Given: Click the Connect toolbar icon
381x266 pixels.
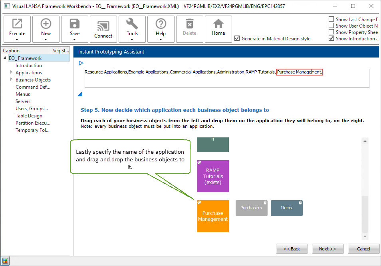Looking at the screenshot, I should point(103,26).
